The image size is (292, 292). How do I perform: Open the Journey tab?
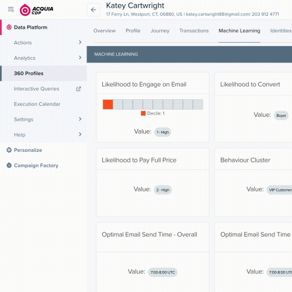tap(160, 31)
